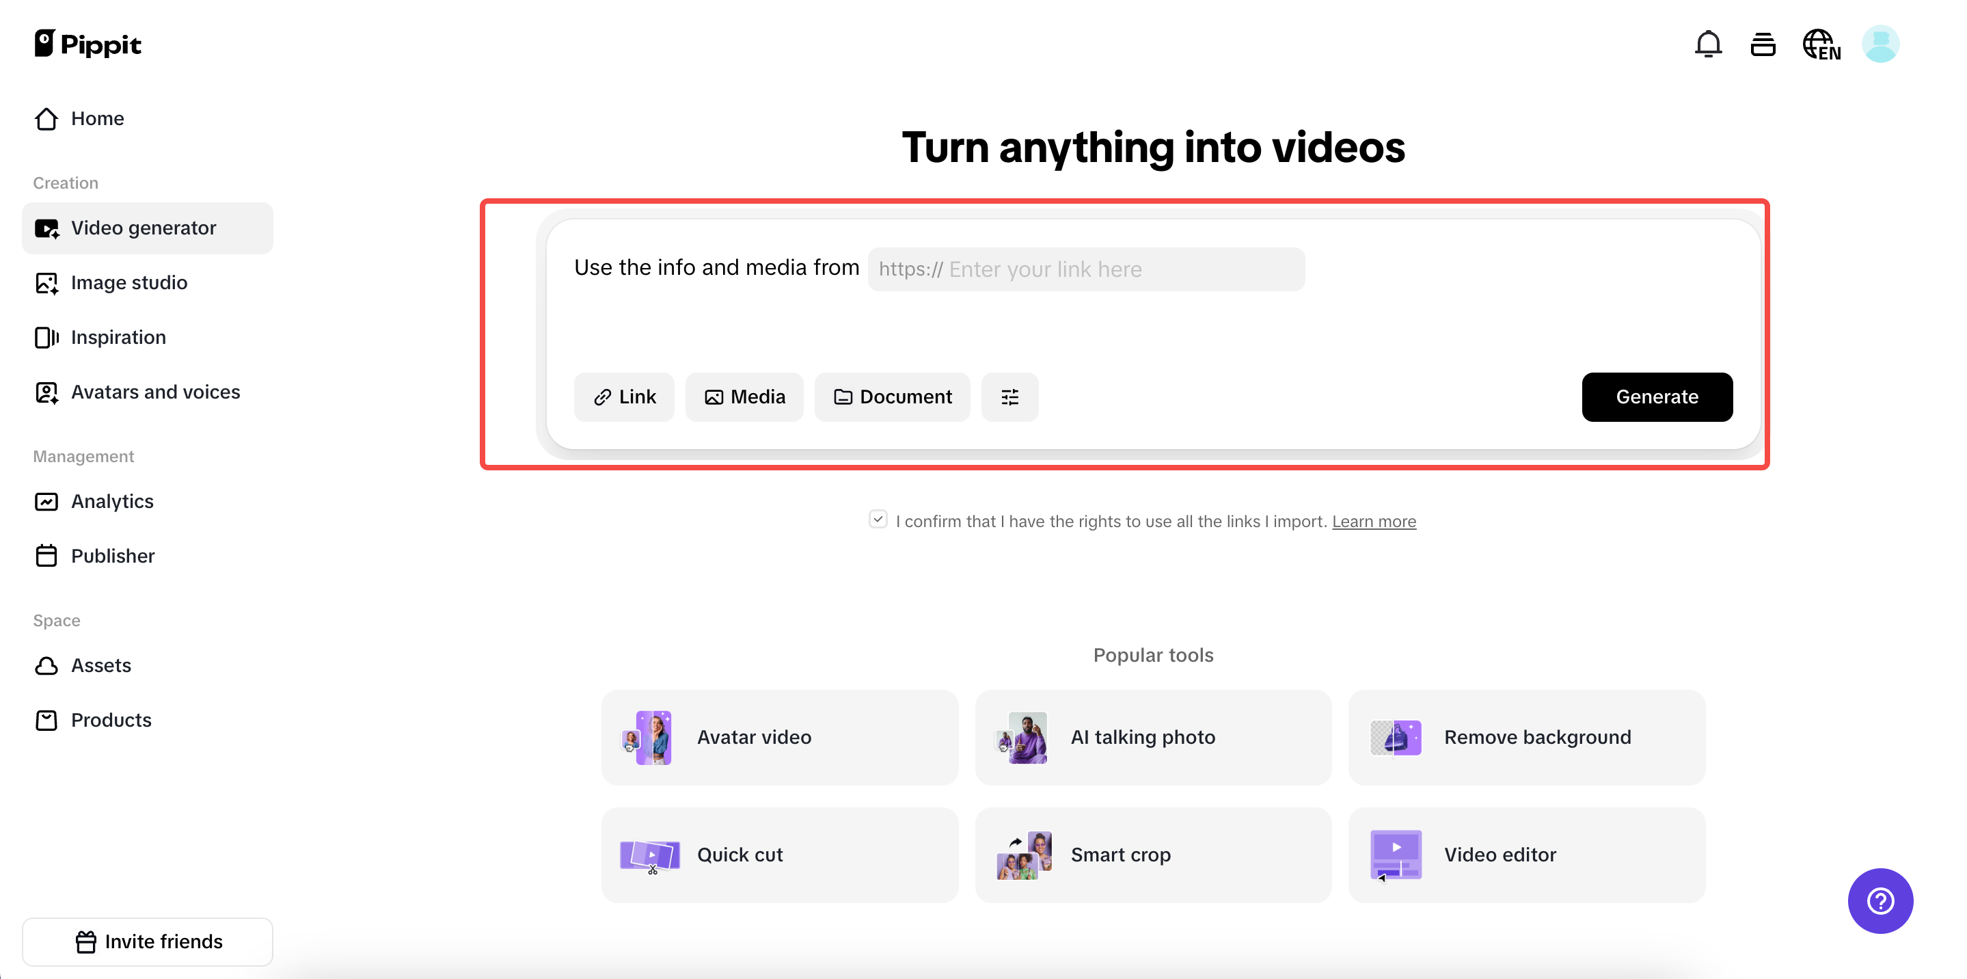Open the profile avatar menu
Viewport: 1967px width, 979px height.
[1881, 44]
